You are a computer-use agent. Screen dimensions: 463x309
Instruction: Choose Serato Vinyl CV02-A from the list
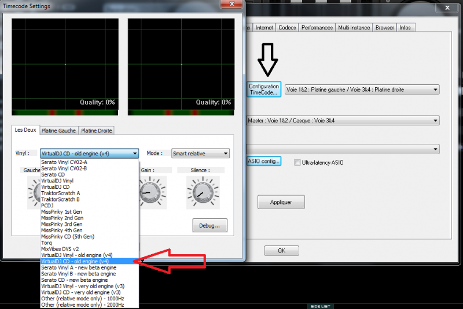64,162
